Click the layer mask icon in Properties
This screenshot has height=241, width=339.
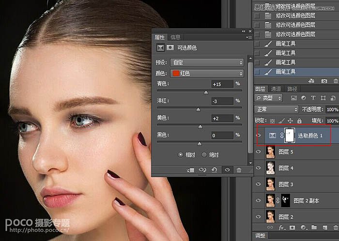click(x=170, y=48)
